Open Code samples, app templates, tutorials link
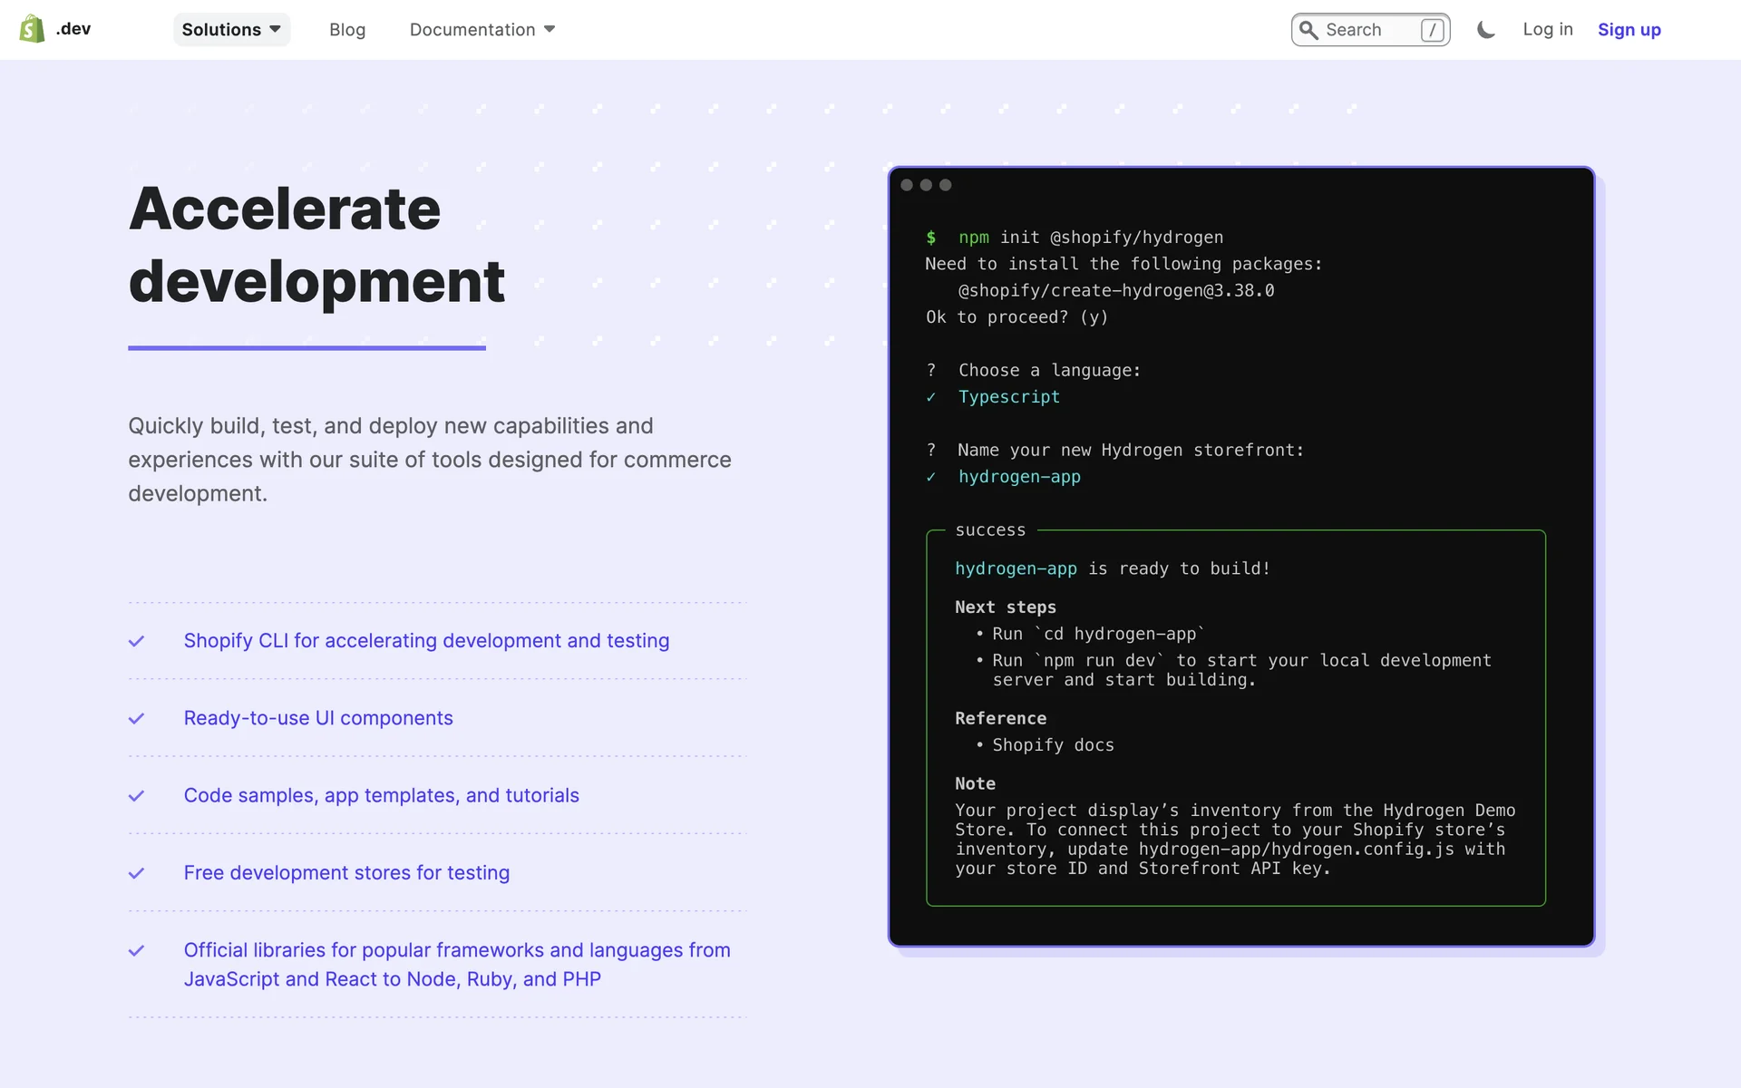1741x1088 pixels. coord(381,795)
